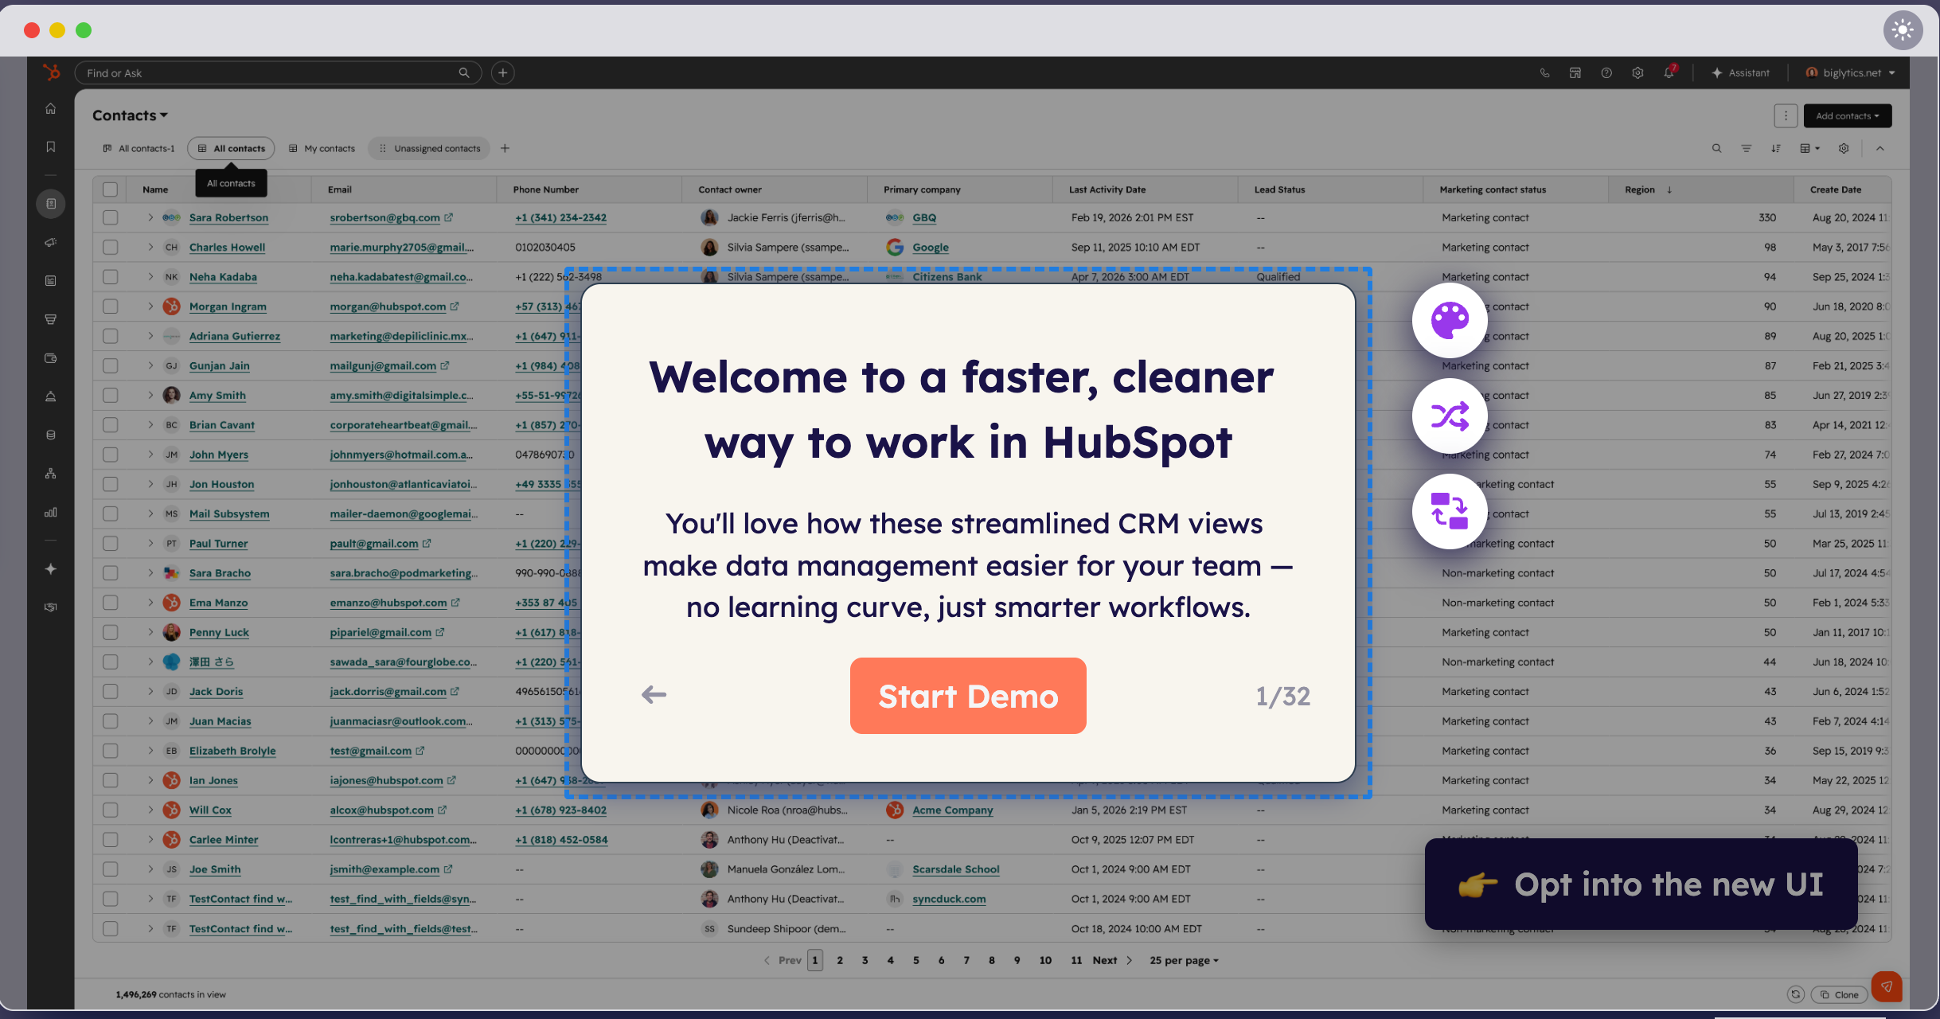Screen dimensions: 1940x1019
Task: Click Opt into the new UI
Action: coord(1641,884)
